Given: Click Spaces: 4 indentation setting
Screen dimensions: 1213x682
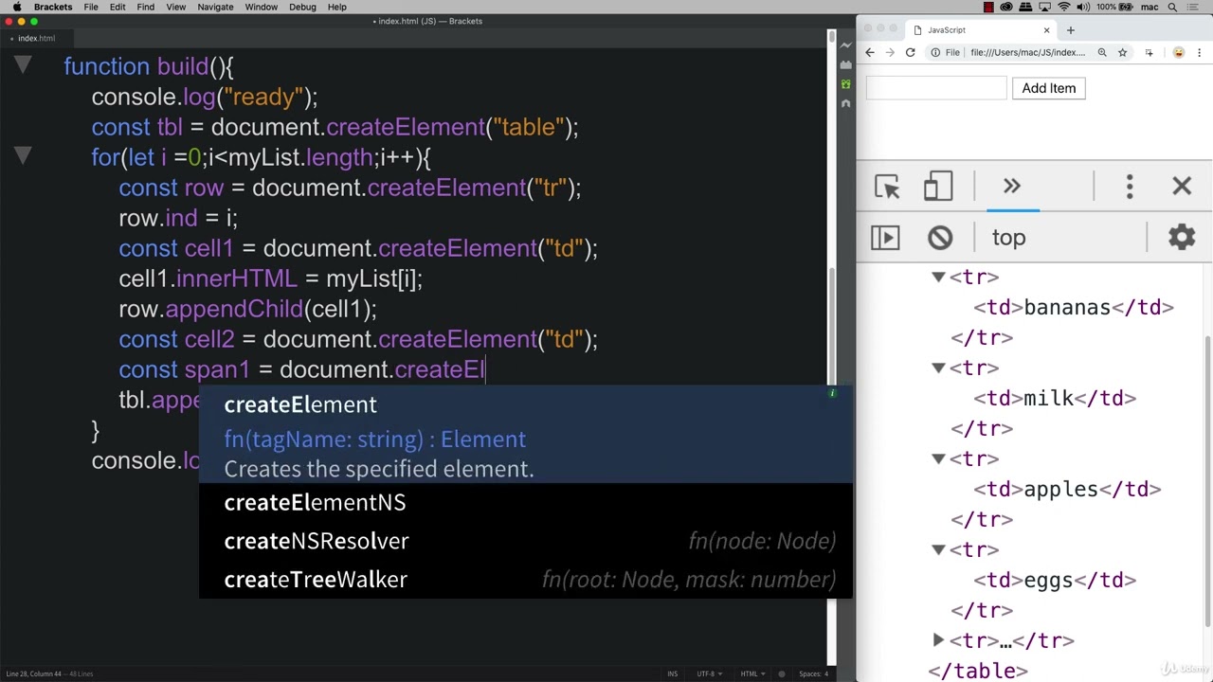Looking at the screenshot, I should pos(813,673).
